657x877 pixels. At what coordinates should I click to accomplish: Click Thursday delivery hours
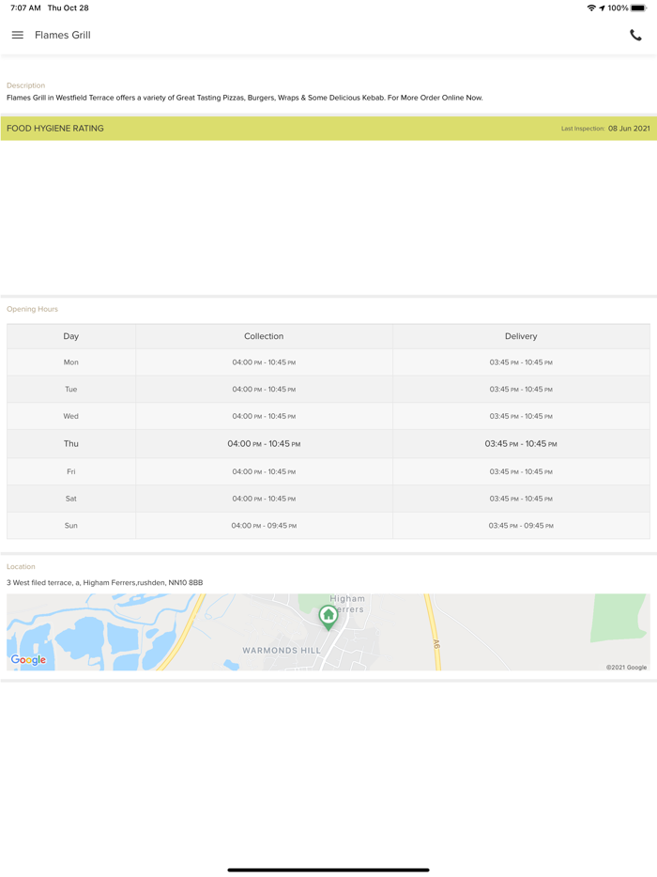521,443
